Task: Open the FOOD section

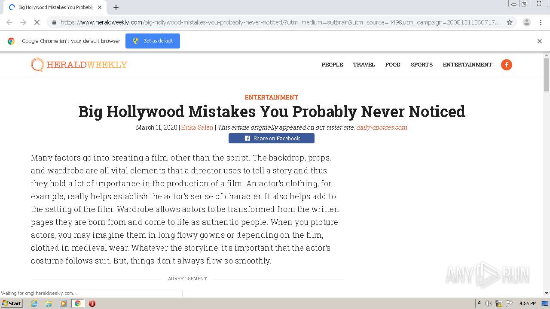Action: [x=393, y=65]
